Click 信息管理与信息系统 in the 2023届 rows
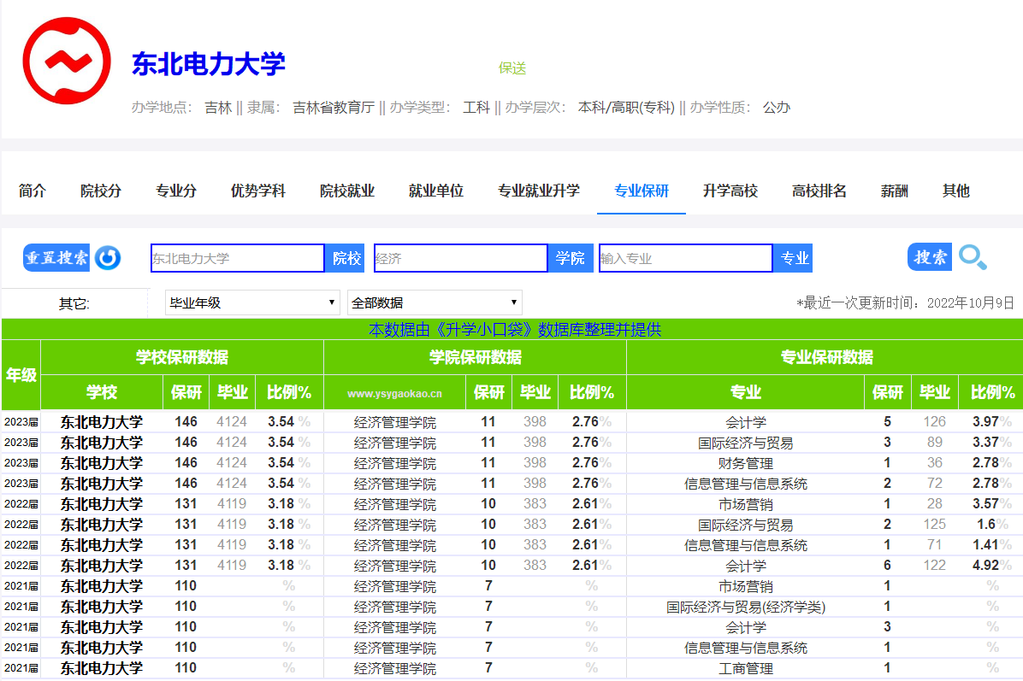This screenshot has height=681, width=1023. point(746,484)
